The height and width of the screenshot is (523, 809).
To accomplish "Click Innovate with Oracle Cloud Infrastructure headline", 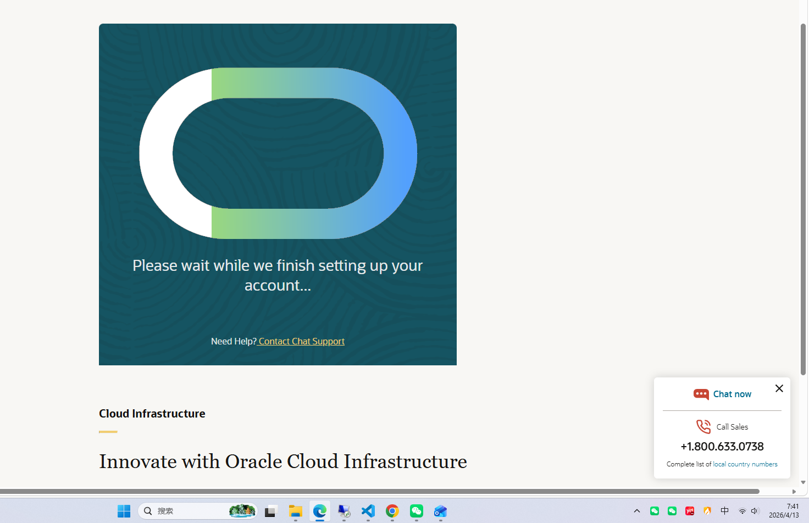I will click(283, 461).
